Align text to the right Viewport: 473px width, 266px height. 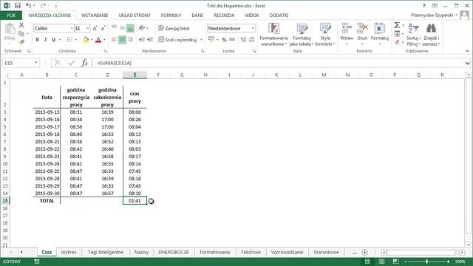[130, 39]
